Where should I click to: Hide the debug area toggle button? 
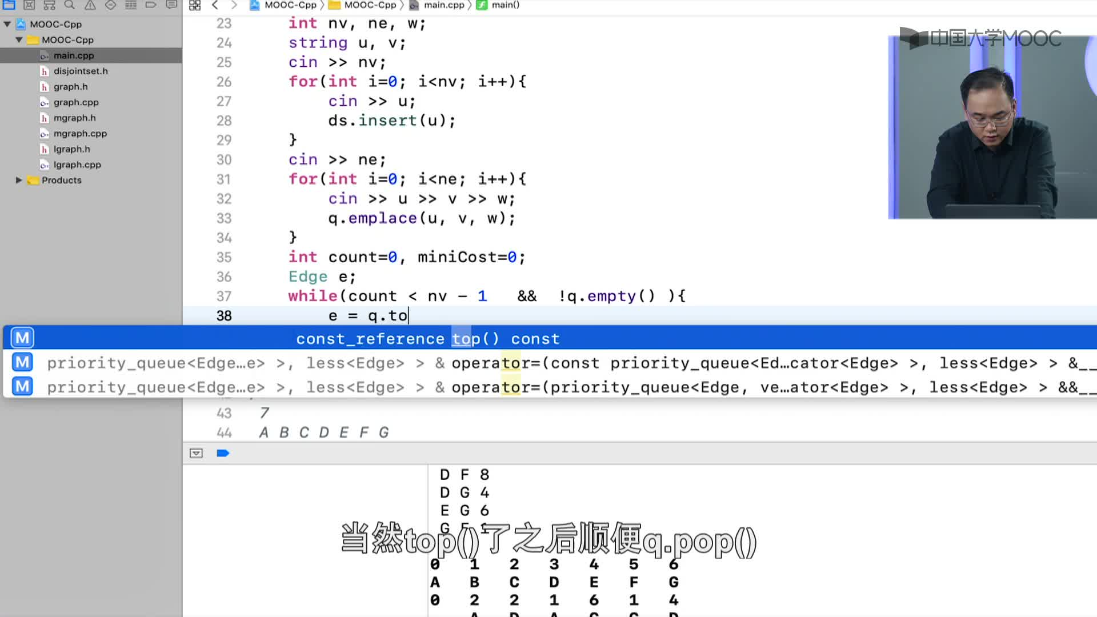[196, 453]
